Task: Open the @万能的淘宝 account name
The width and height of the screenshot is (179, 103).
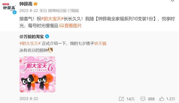Action: [32, 37]
